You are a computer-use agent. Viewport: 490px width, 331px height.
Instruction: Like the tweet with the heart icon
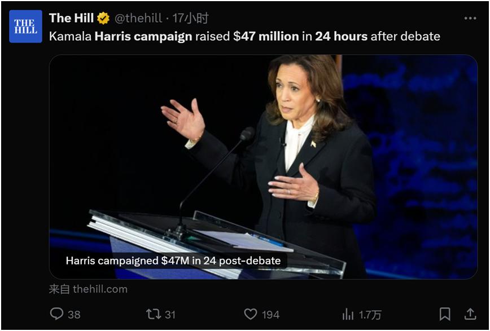point(251,314)
